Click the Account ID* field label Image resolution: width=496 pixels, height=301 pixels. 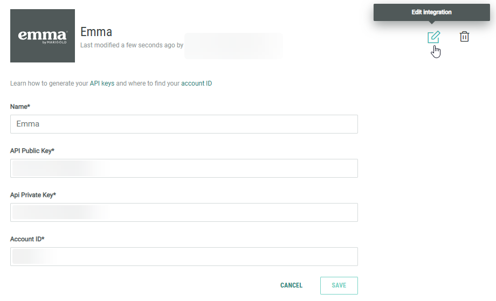(x=27, y=239)
